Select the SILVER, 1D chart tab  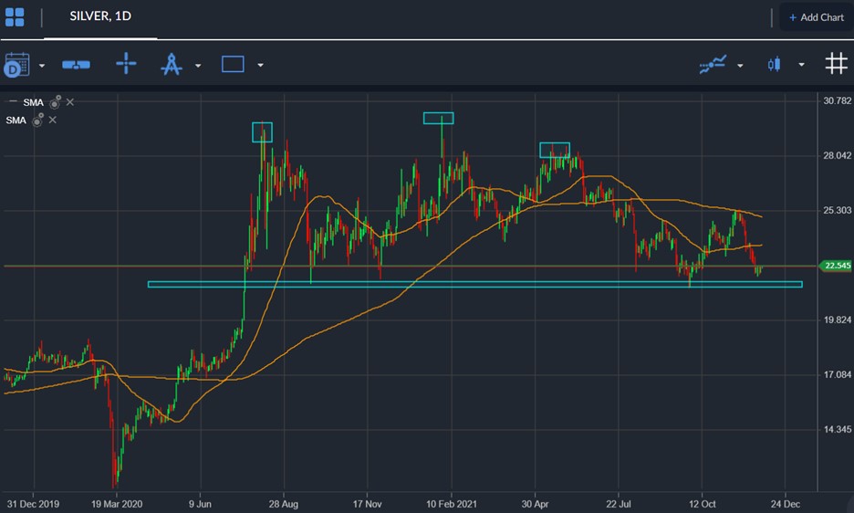click(x=100, y=16)
